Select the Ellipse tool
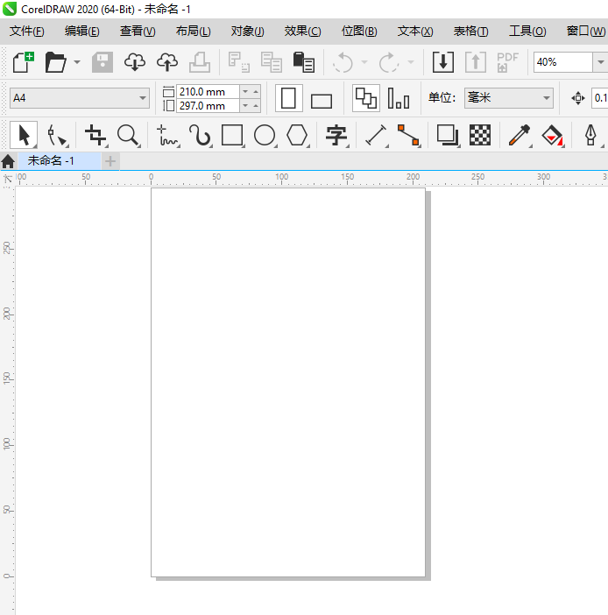Screen dimensions: 608x615 coord(265,135)
